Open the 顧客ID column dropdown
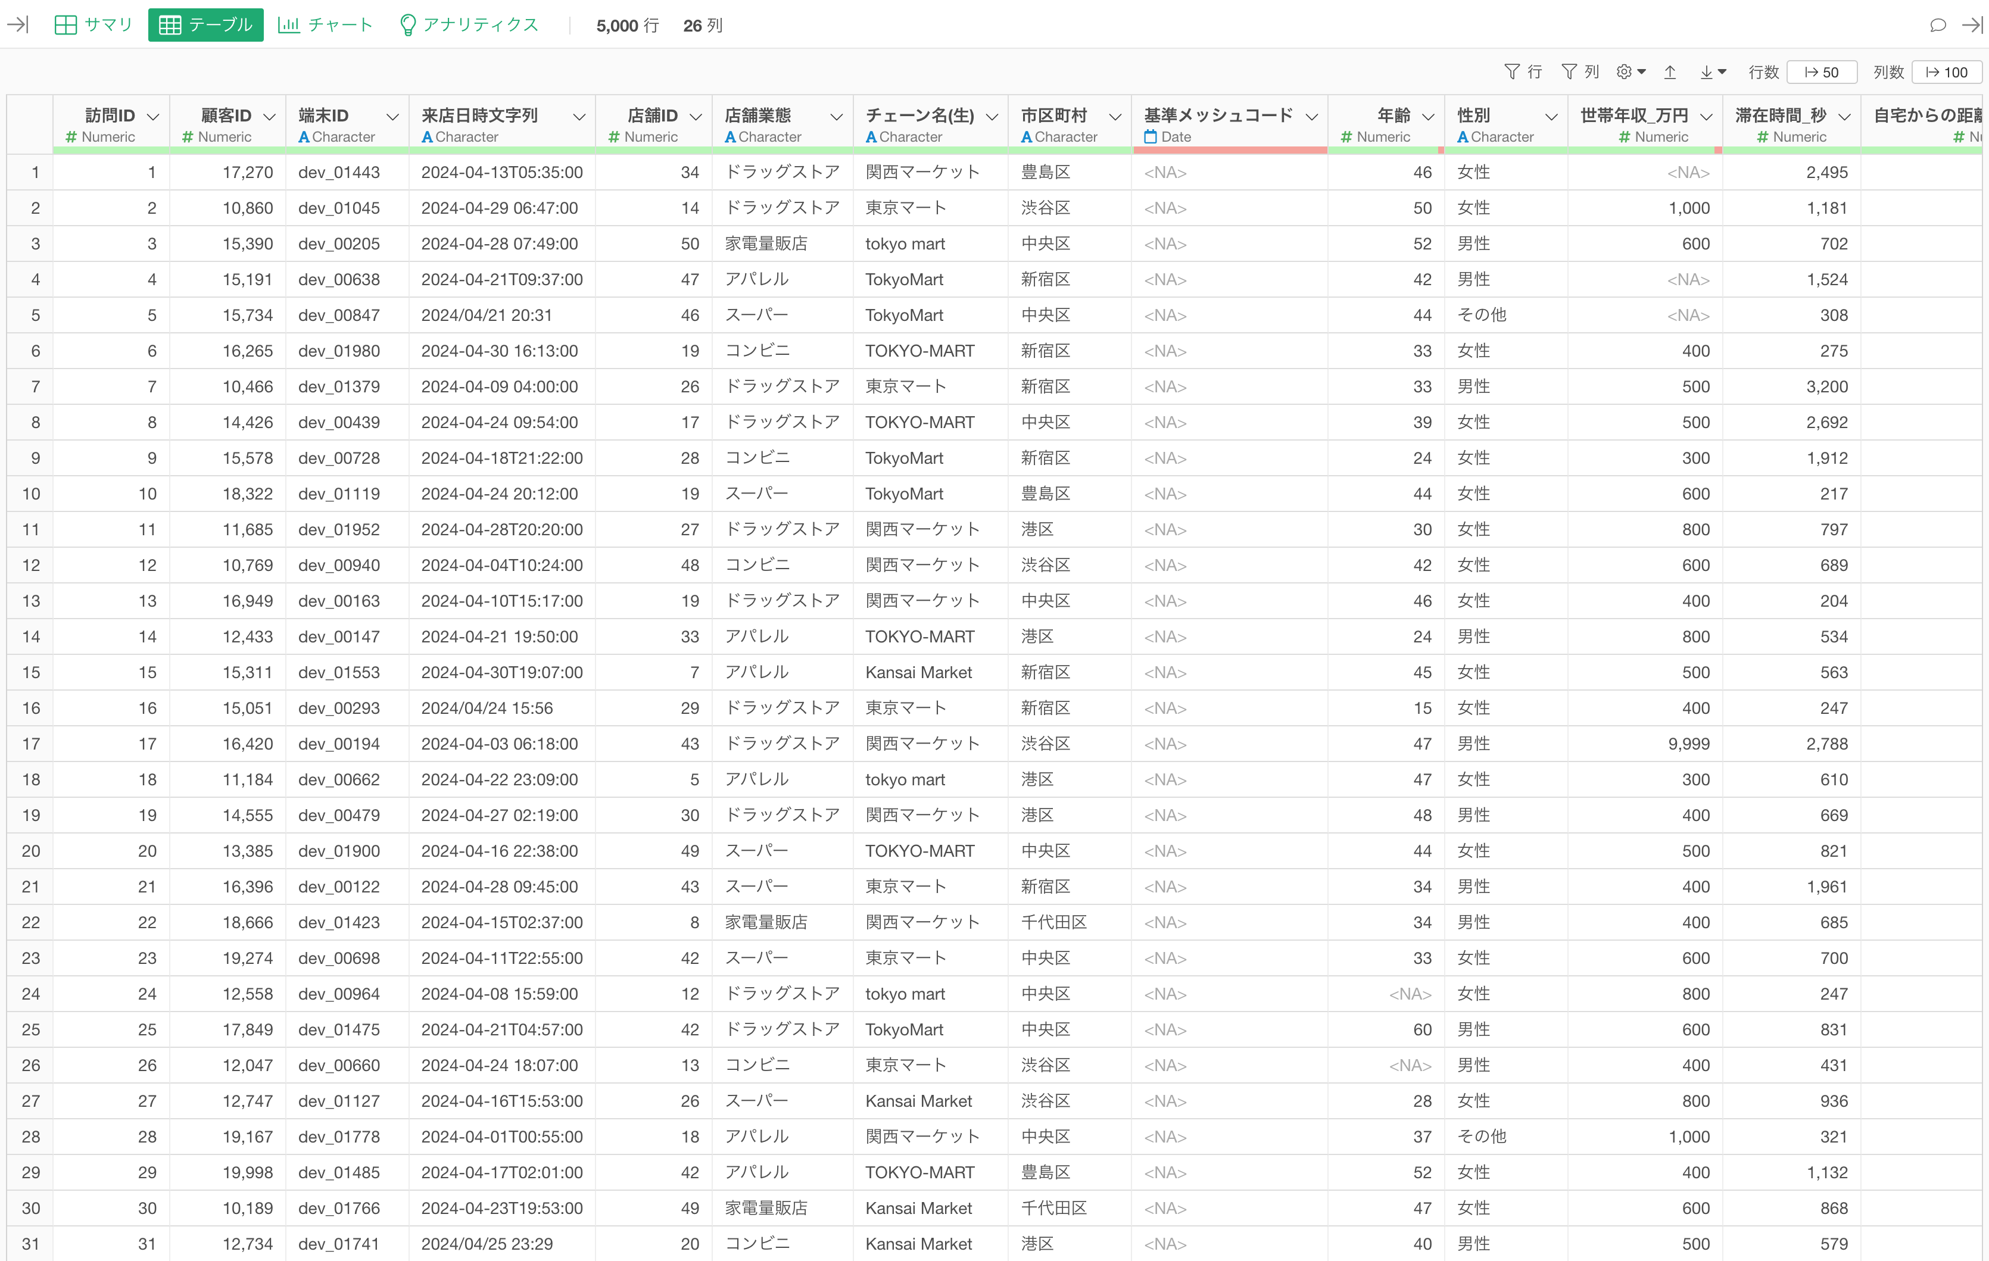The width and height of the screenshot is (1989, 1261). pos(269,117)
